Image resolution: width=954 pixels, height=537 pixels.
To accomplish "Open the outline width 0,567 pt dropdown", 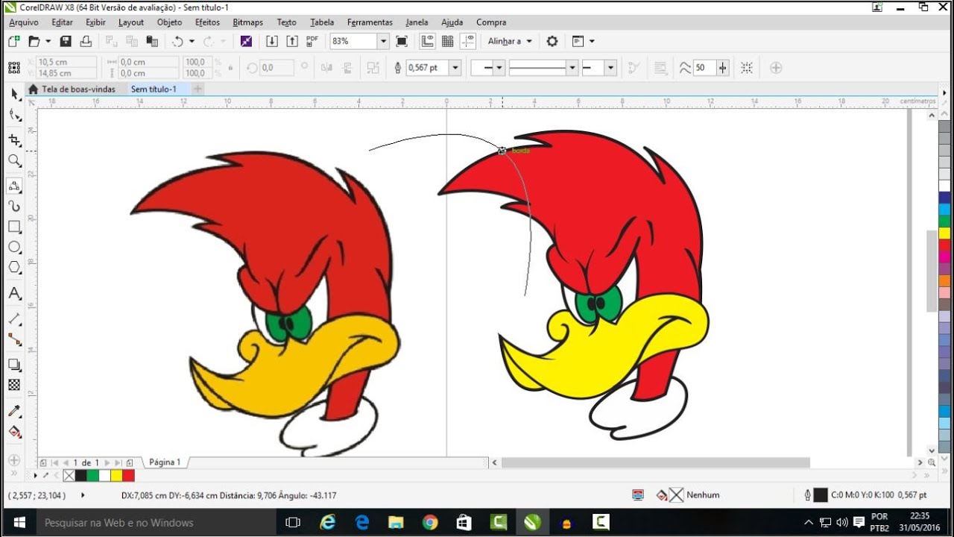I will [455, 68].
